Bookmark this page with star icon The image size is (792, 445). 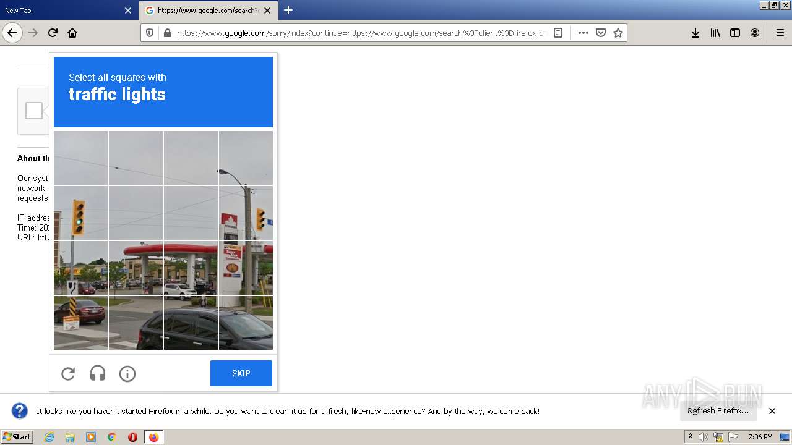618,33
